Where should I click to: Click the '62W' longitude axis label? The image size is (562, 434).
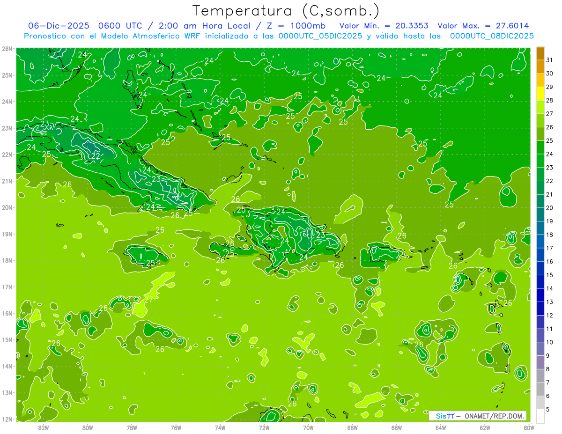pos(485,427)
